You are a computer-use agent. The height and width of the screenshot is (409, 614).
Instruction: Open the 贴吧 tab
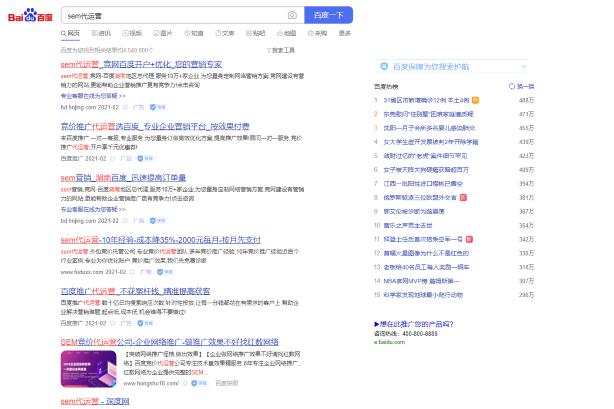tap(255, 33)
